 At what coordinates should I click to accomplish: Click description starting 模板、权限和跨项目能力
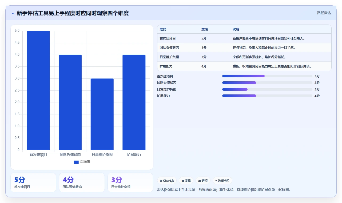[272, 66]
